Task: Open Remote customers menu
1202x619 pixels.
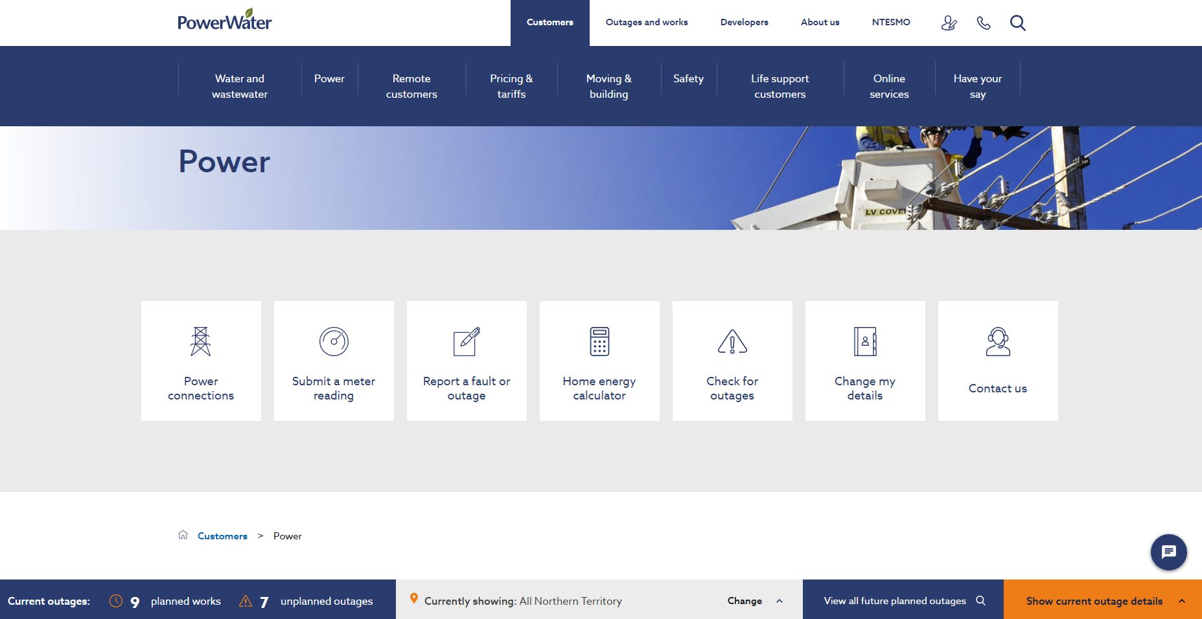Action: [x=411, y=86]
